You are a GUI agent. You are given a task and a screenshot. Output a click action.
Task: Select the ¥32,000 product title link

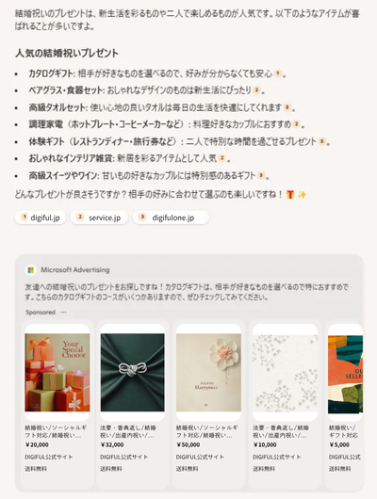coord(128,431)
